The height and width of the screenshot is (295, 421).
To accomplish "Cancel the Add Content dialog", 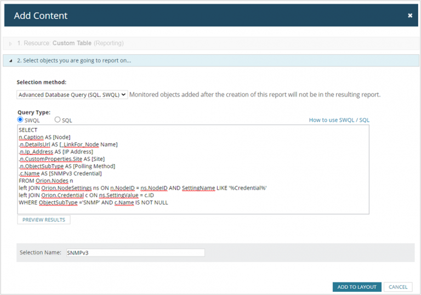I will (398, 287).
